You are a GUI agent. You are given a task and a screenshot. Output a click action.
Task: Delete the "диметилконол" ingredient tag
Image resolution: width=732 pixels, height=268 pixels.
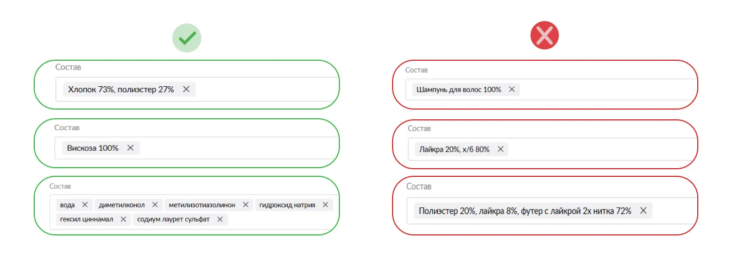point(155,205)
